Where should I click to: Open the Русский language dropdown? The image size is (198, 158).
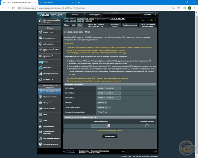[148, 14]
